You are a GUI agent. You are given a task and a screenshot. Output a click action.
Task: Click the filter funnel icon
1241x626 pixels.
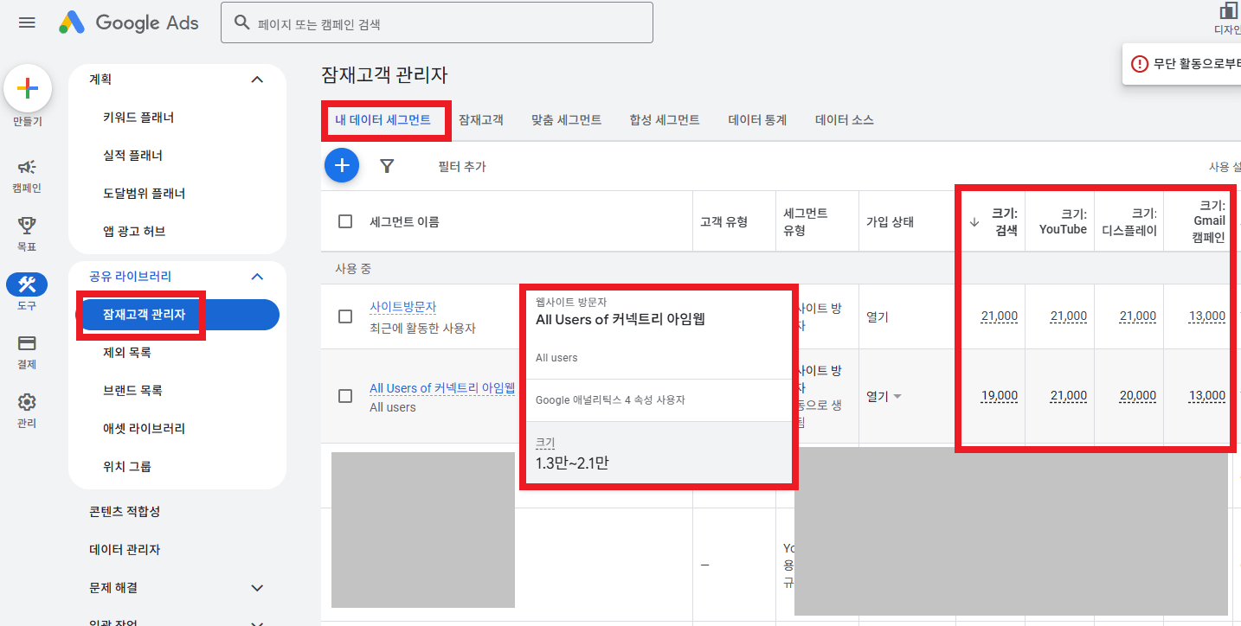tap(387, 166)
